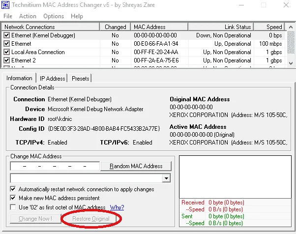The width and height of the screenshot is (296, 234).
Task: Toggle the Ethernet 2 checkbox
Action: pyautogui.click(x=6, y=60)
